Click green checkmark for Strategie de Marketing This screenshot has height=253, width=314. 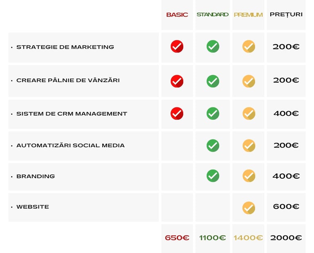pos(213,46)
